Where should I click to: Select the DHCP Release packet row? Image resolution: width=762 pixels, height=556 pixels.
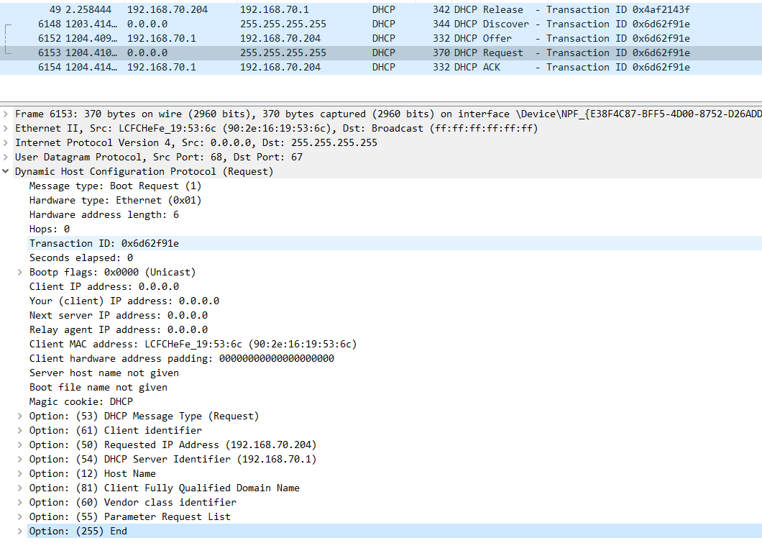(359, 10)
